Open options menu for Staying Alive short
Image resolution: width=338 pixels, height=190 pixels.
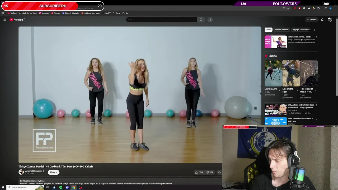280,90
